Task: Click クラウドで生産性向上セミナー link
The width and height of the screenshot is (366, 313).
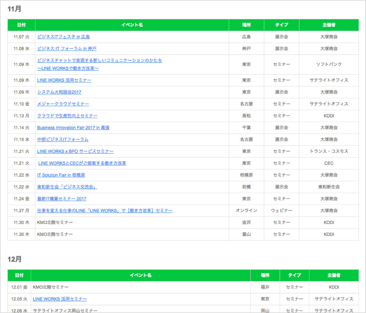Action: coord(67,116)
